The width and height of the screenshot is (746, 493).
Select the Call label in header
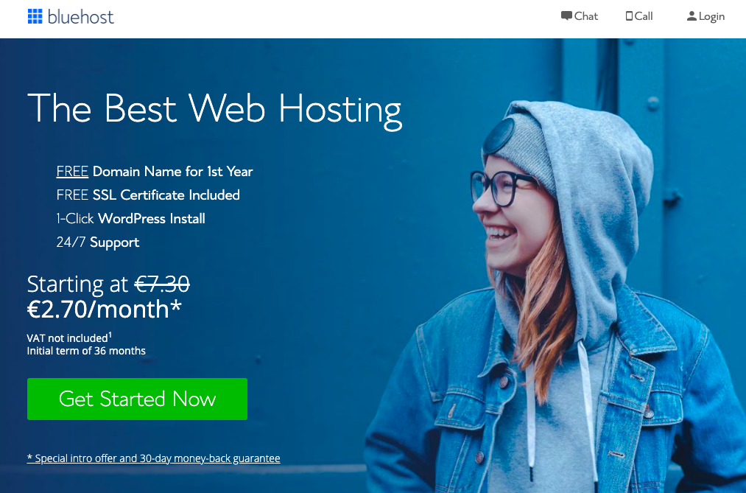643,16
